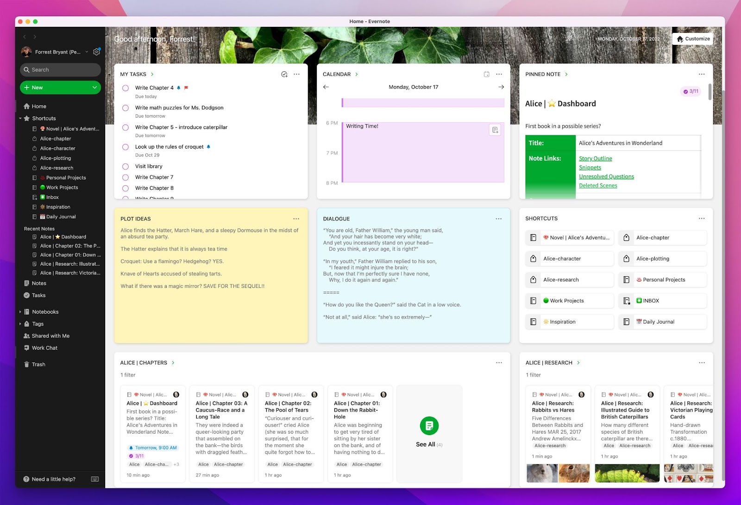741x505 pixels.
Task: Open Alice Chapters via heading chevron
Action: point(173,362)
